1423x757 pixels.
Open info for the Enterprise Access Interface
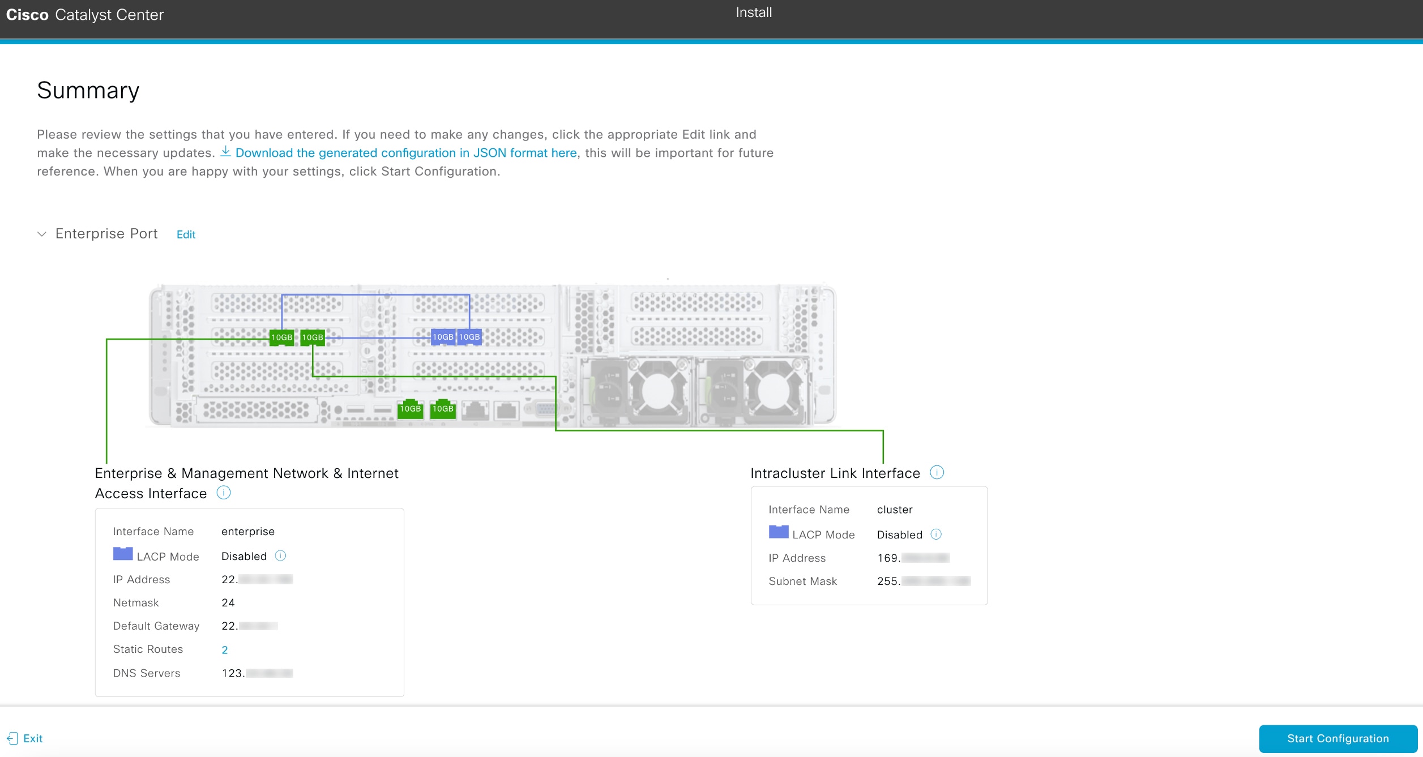pos(224,493)
